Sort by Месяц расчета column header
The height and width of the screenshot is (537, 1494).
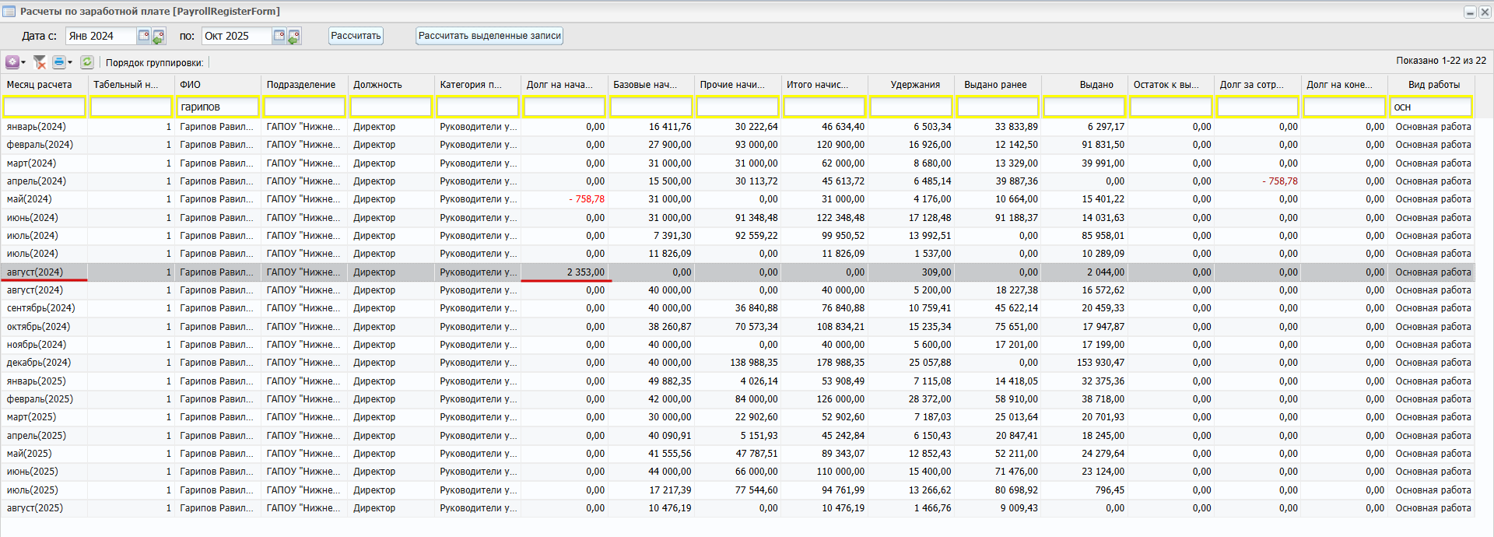(40, 85)
